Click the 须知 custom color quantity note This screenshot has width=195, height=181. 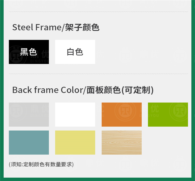(41, 164)
